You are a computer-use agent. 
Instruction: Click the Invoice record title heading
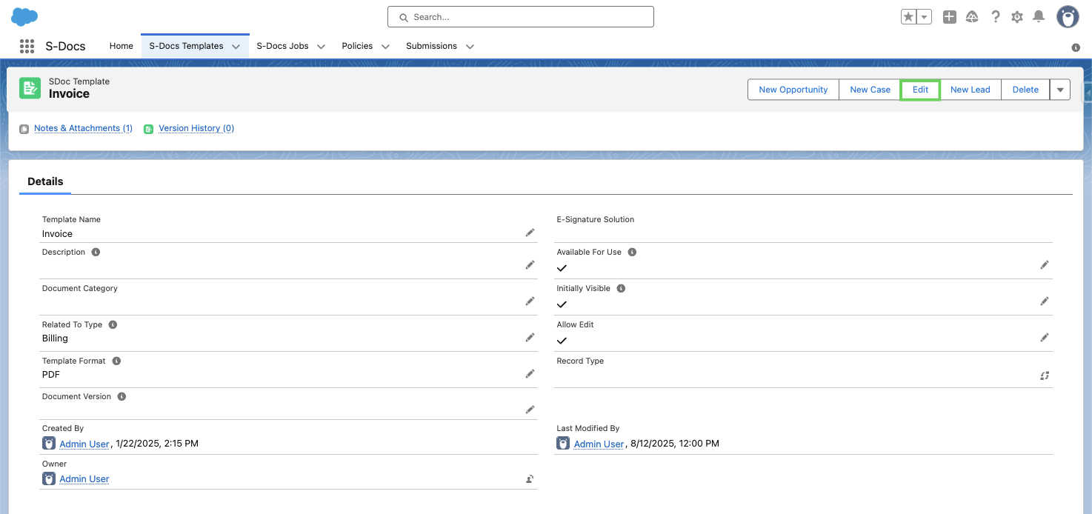click(x=69, y=94)
